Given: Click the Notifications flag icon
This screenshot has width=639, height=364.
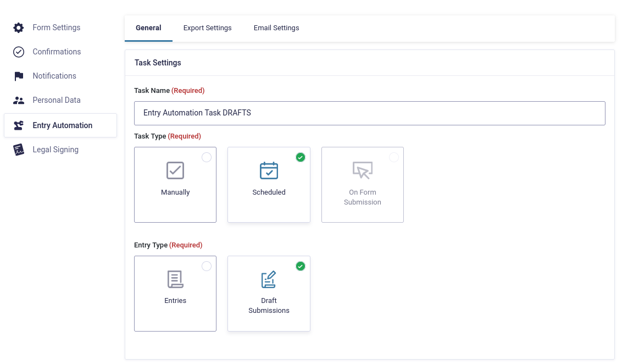Looking at the screenshot, I should [19, 76].
